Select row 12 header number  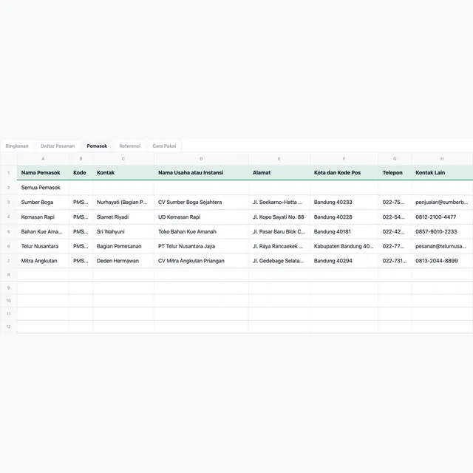pyautogui.click(x=8, y=327)
